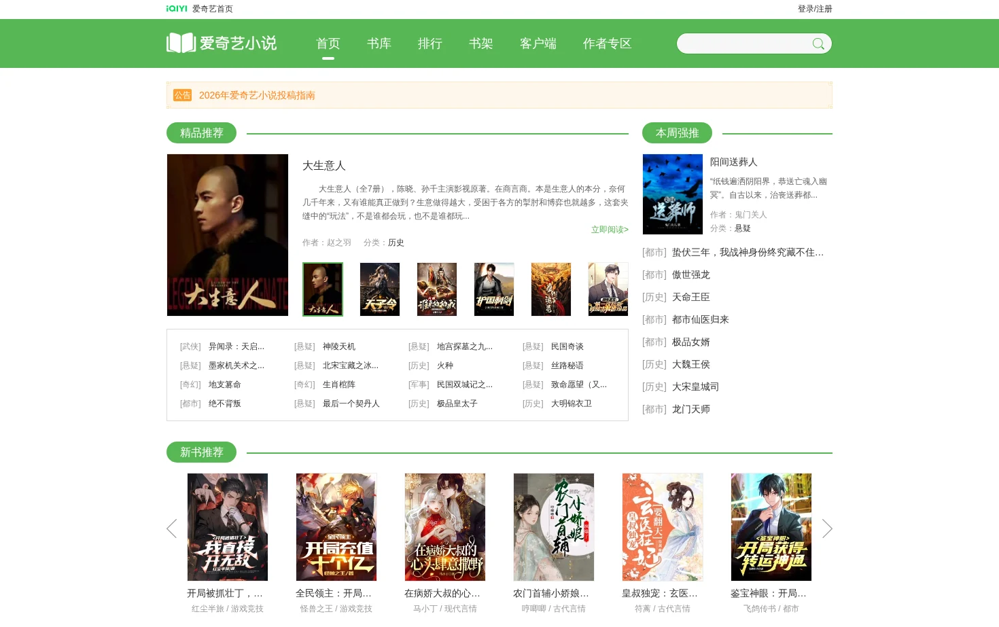
Task: Open 最后一个契丹人 in list
Action: click(x=351, y=404)
